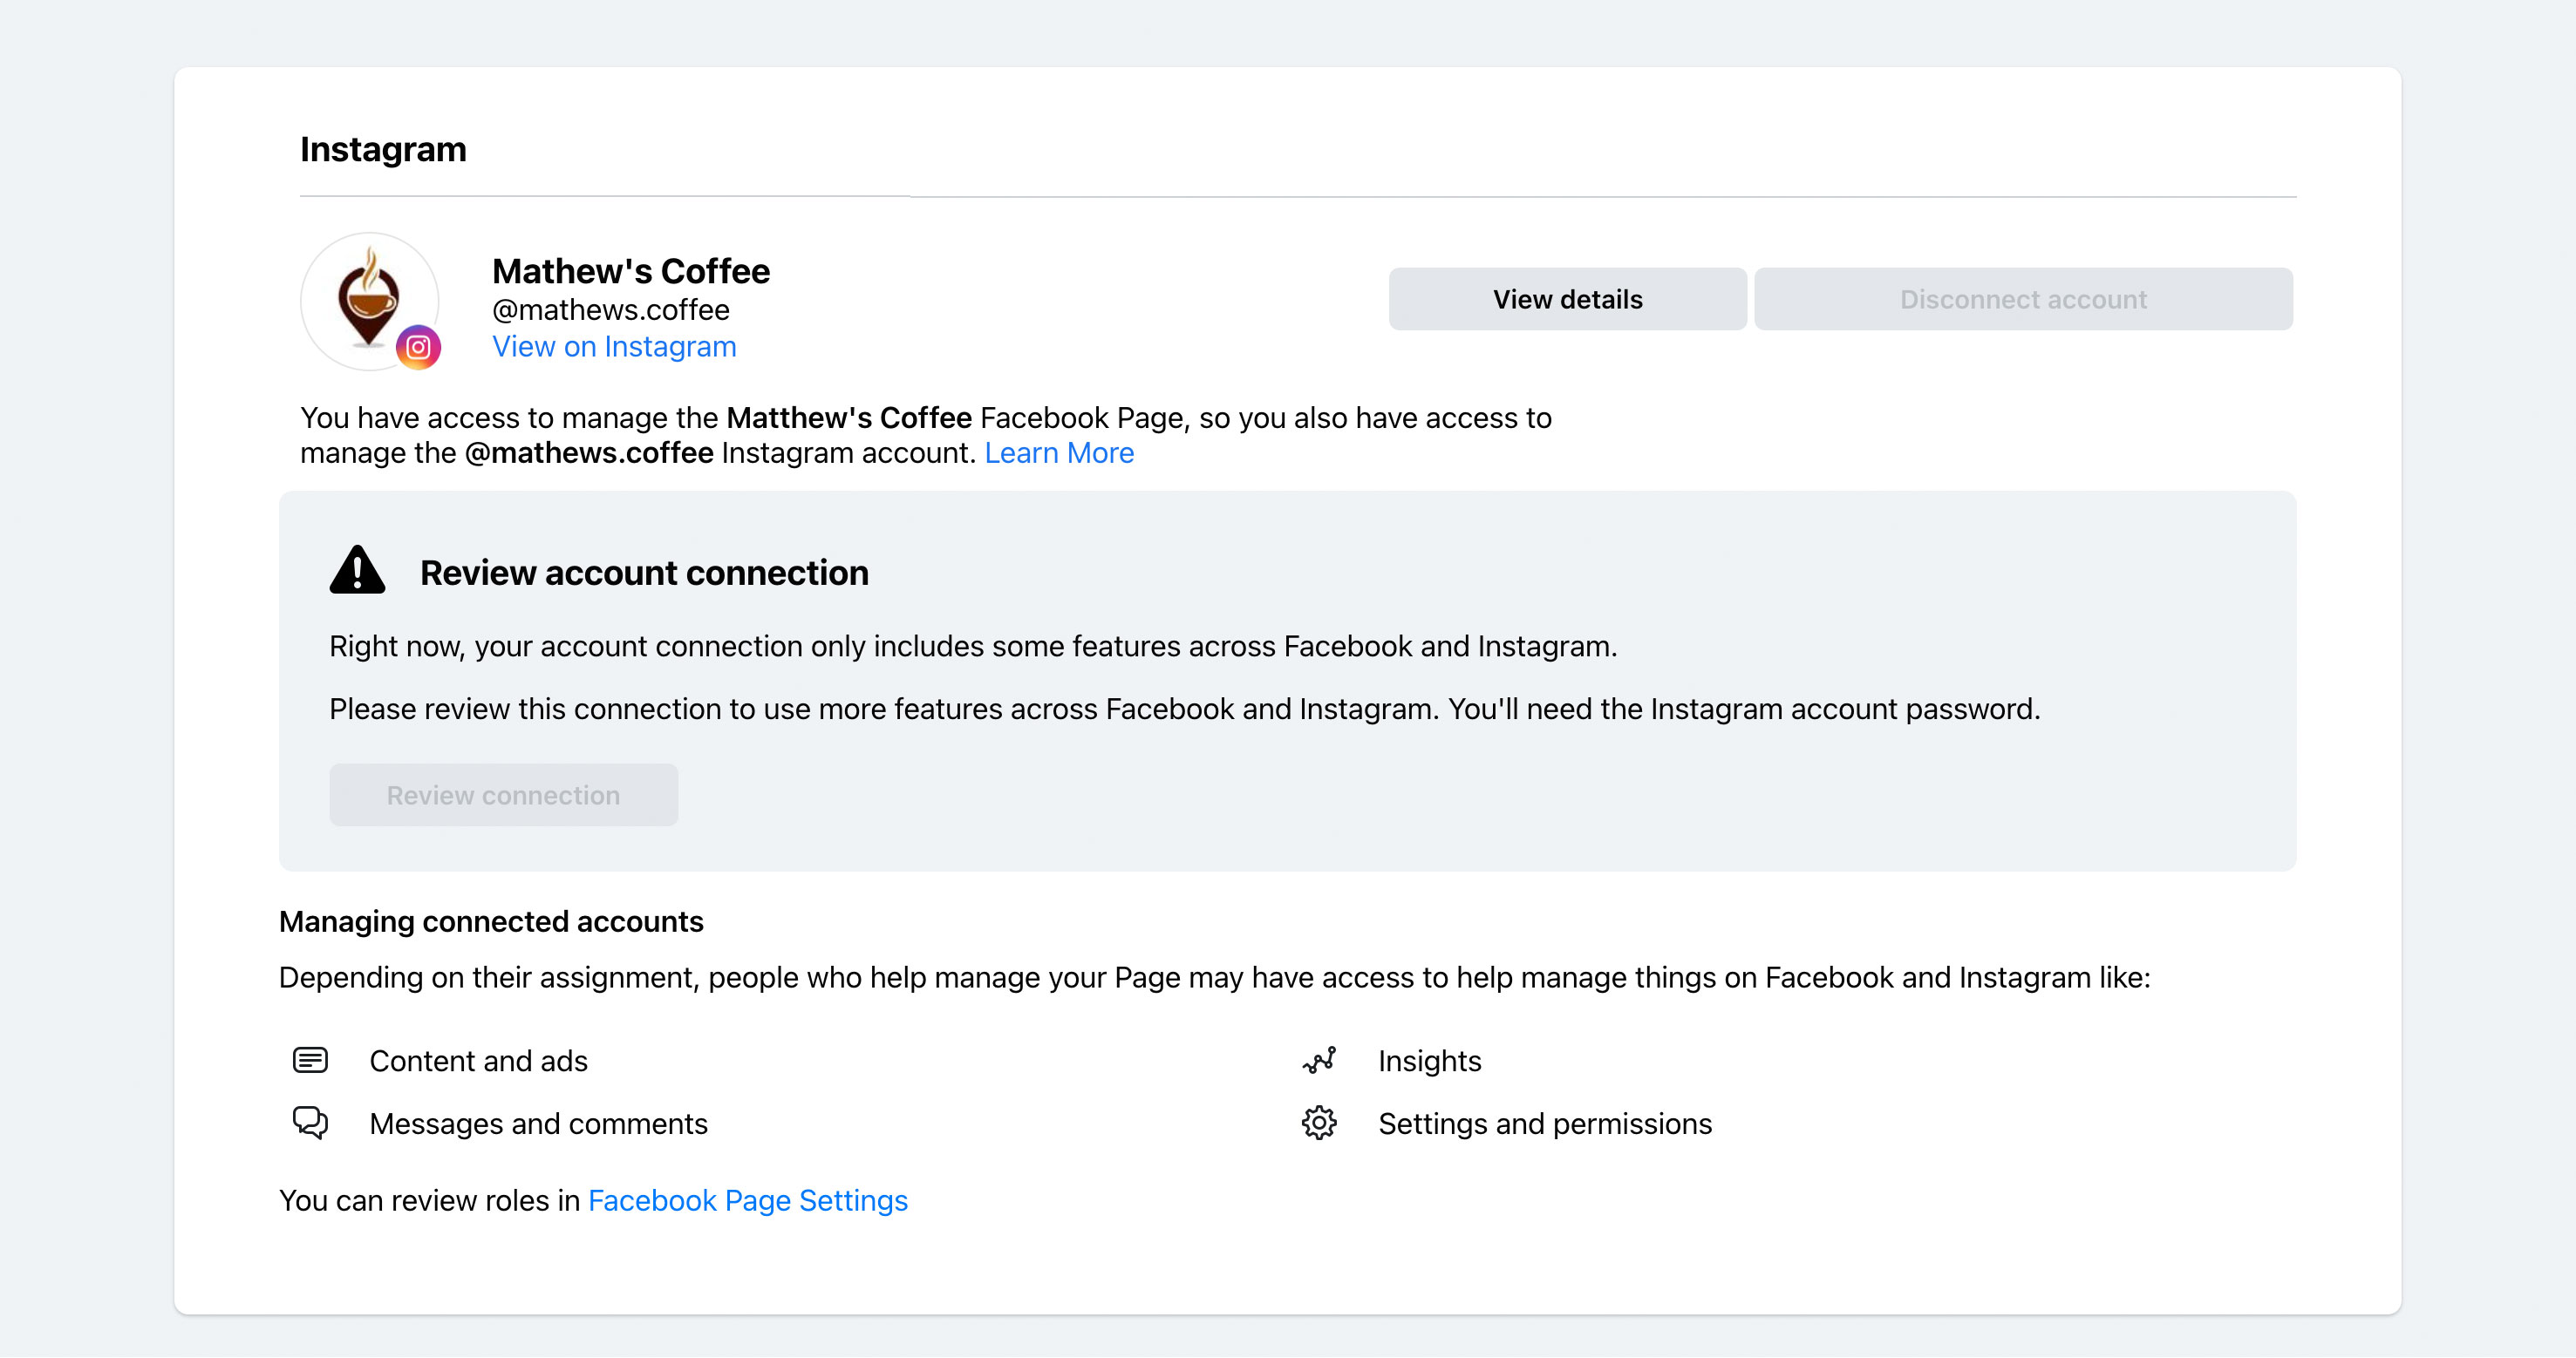Open the View on Instagram link
The height and width of the screenshot is (1358, 2576).
point(614,347)
